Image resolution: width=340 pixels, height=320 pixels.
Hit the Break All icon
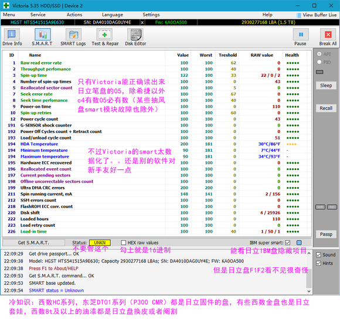pos(328,37)
